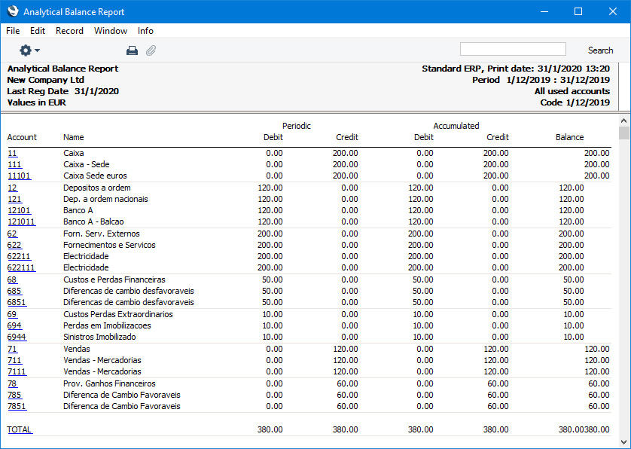This screenshot has width=631, height=449.
Task: Click the paperclip attachments icon
Action: coord(151,50)
